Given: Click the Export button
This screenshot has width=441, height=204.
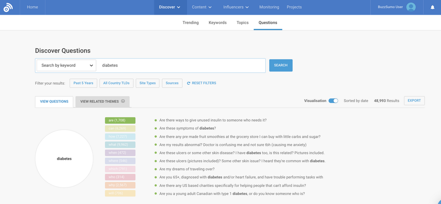Looking at the screenshot, I should pos(414,101).
